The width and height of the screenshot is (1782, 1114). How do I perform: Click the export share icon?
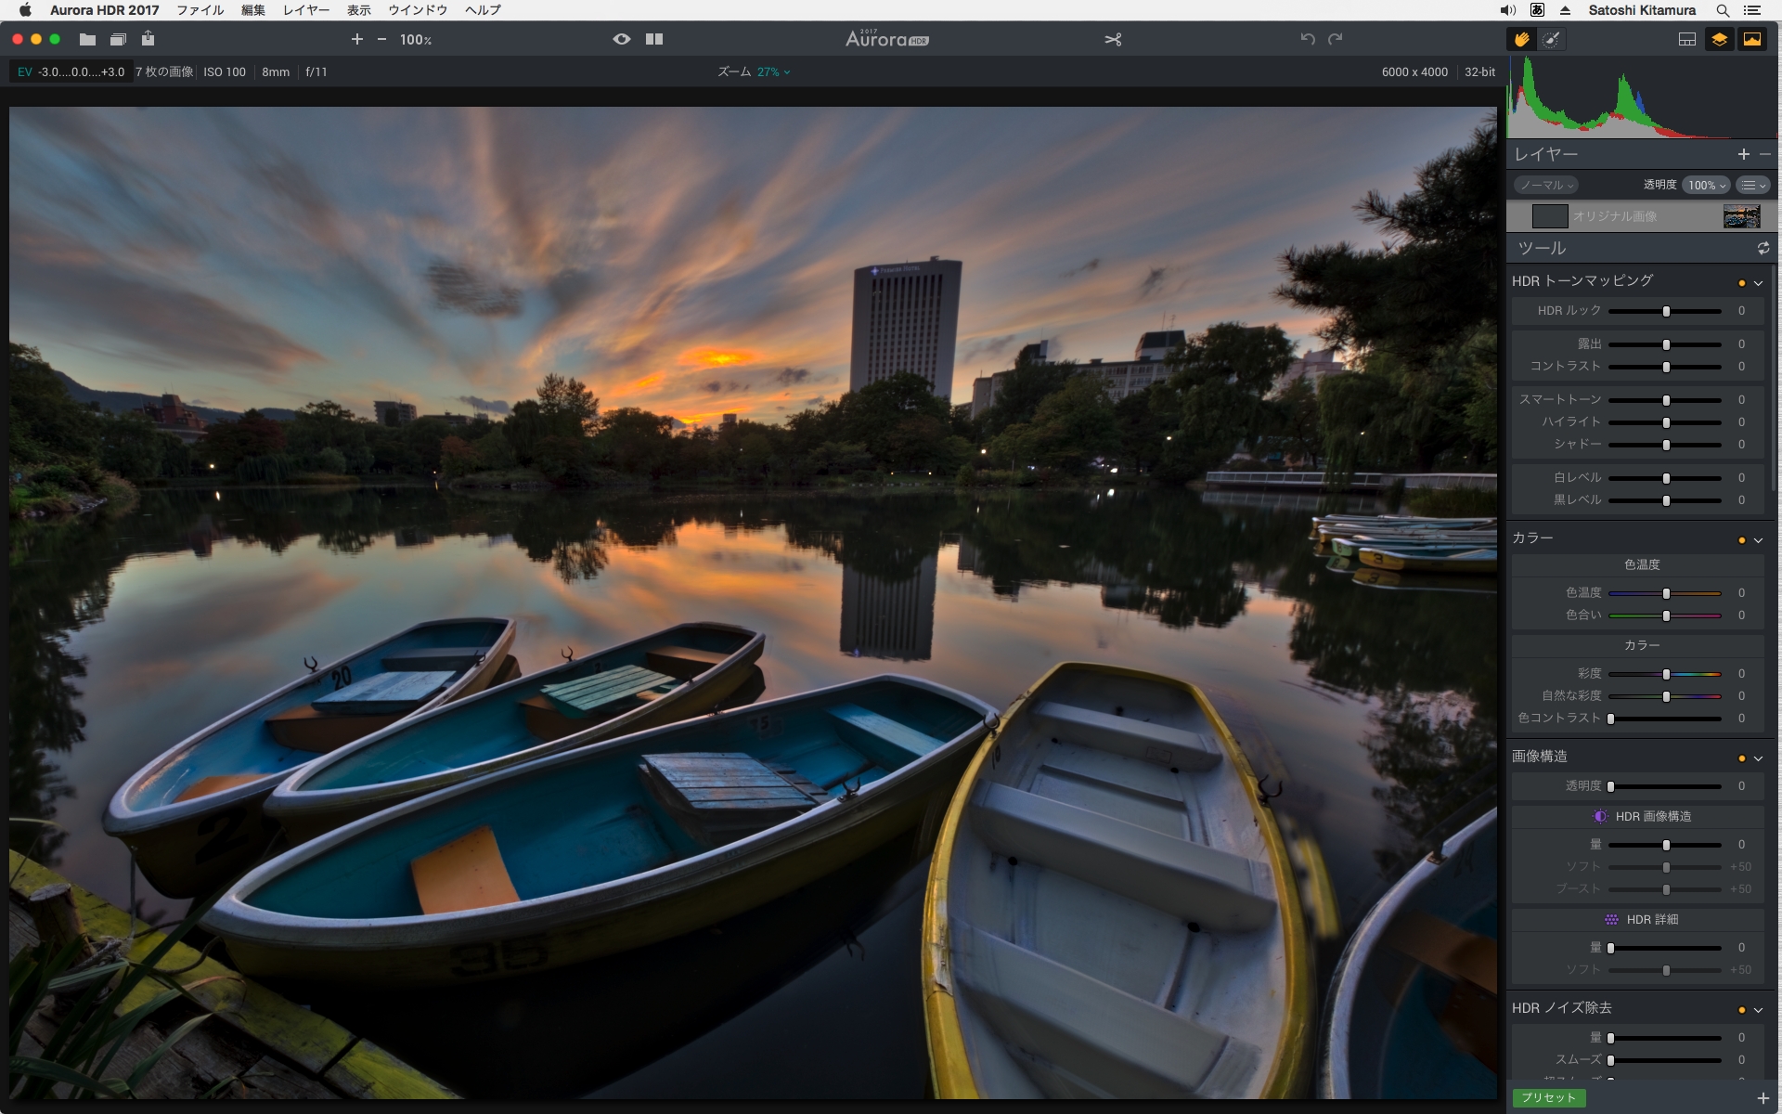[148, 39]
